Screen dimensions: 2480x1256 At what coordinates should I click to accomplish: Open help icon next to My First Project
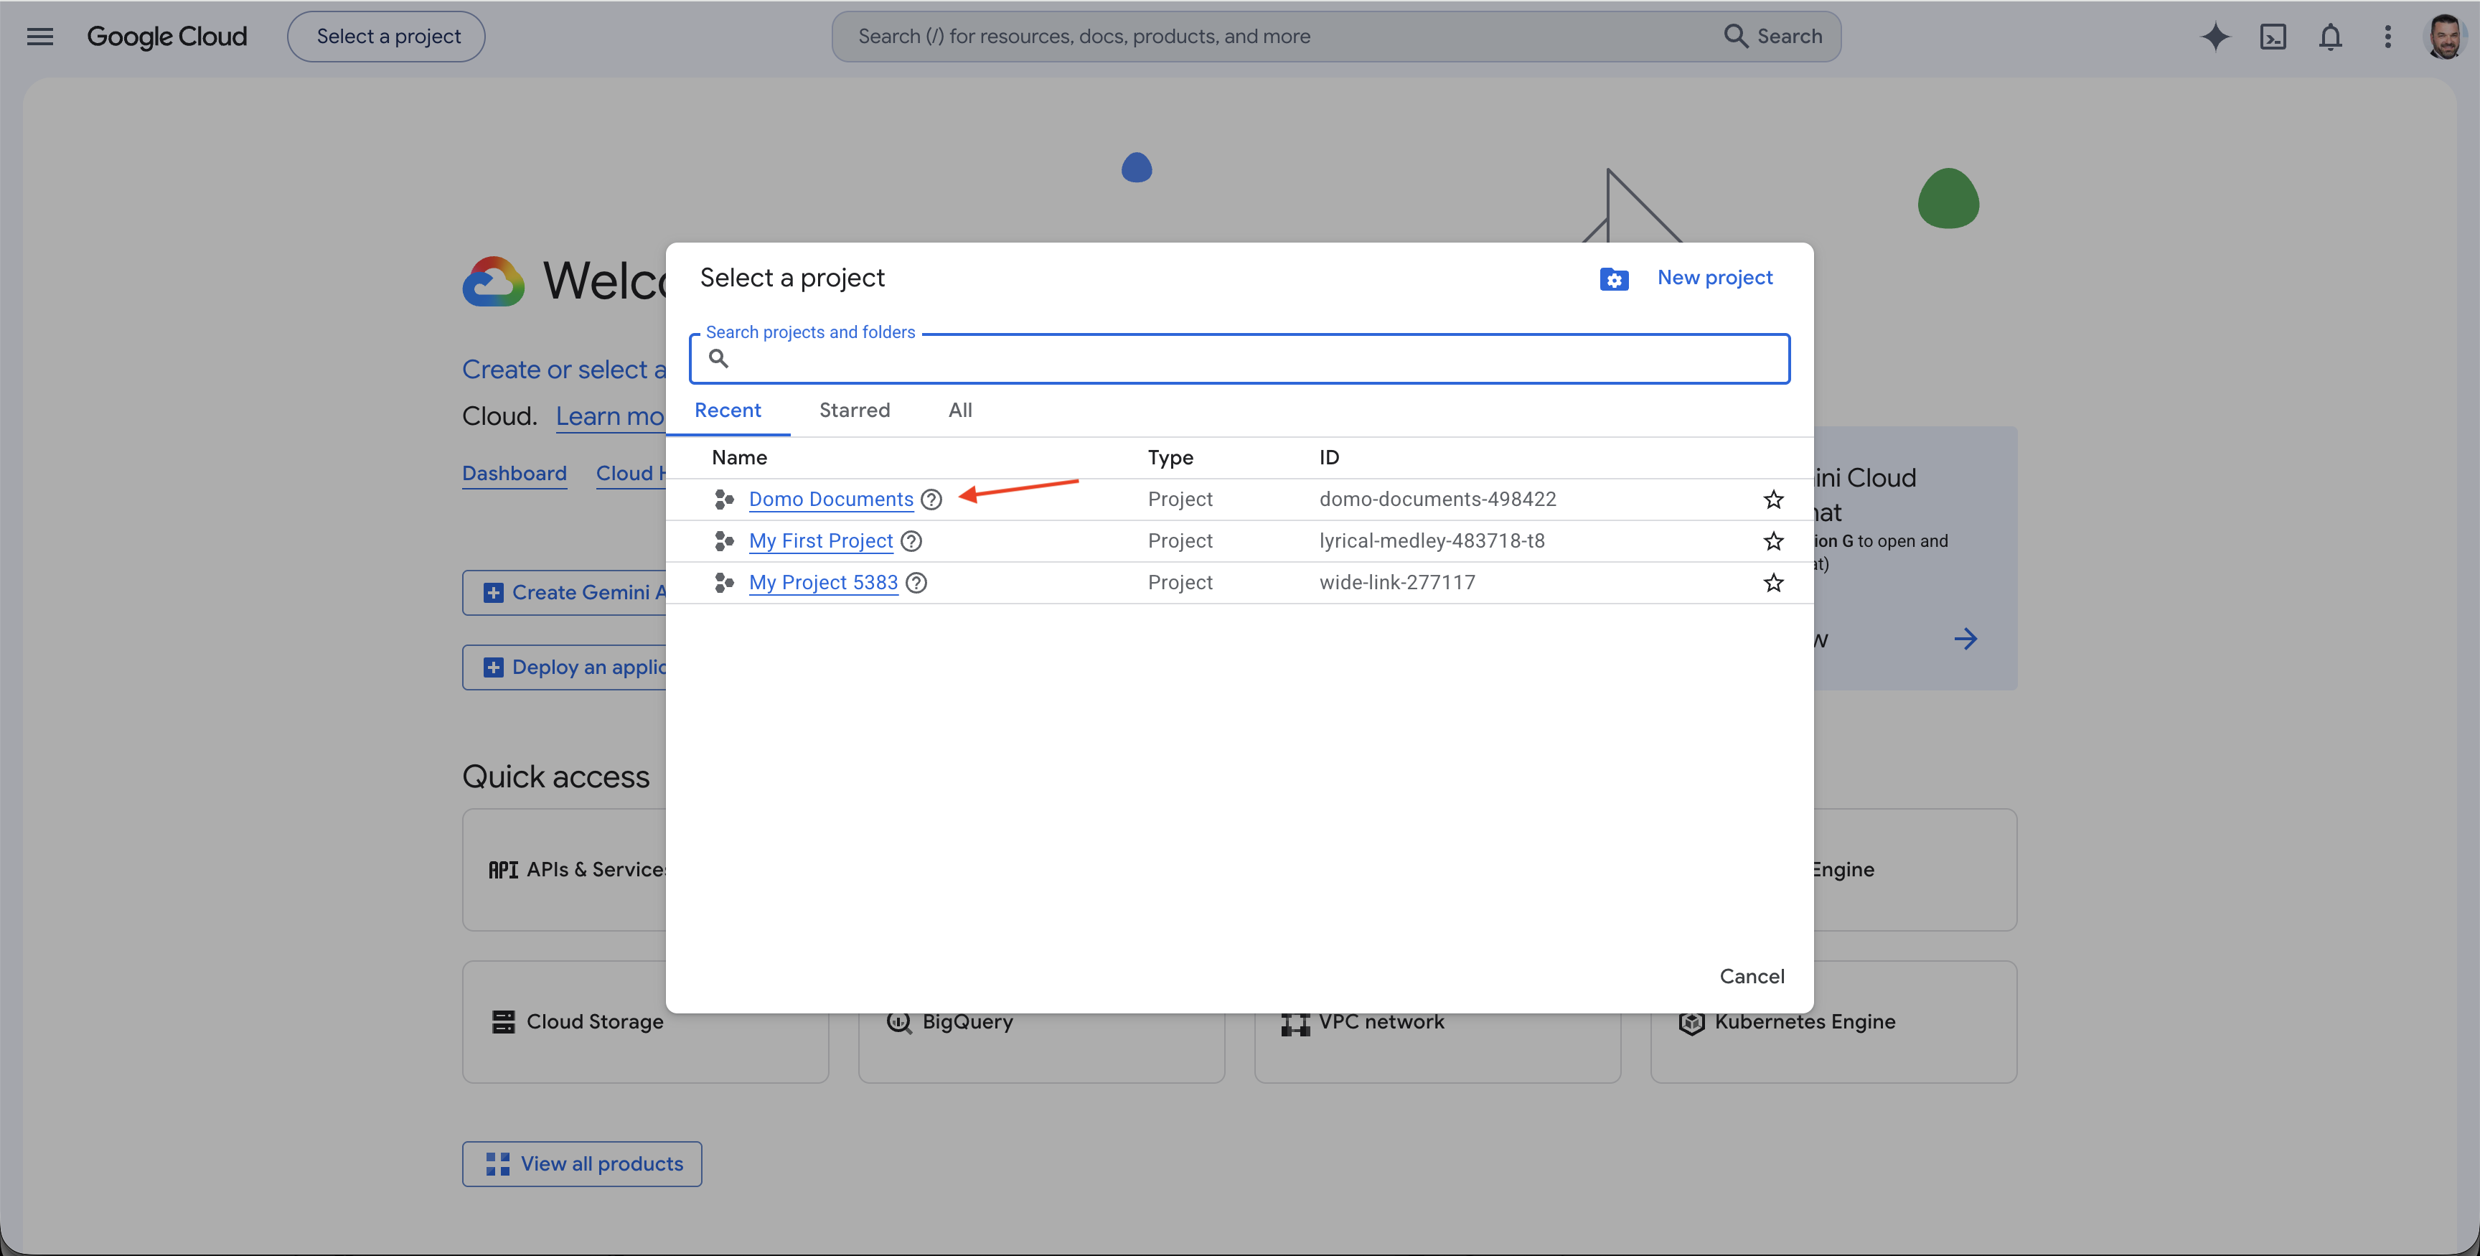(x=911, y=541)
